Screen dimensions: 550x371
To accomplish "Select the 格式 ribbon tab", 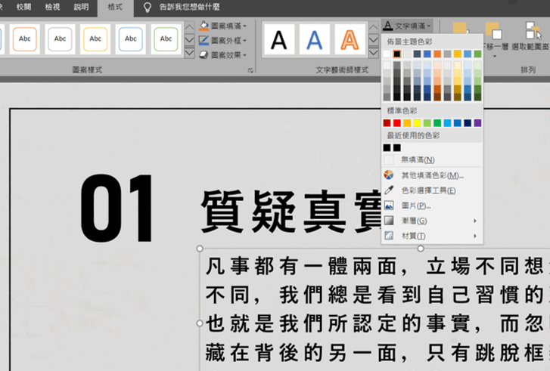I will [x=116, y=8].
